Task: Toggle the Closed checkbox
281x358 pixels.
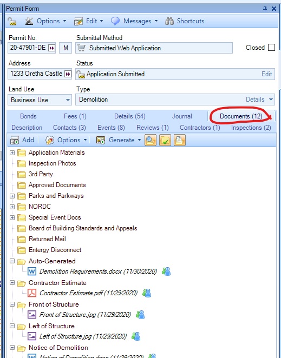Action: coord(271,48)
